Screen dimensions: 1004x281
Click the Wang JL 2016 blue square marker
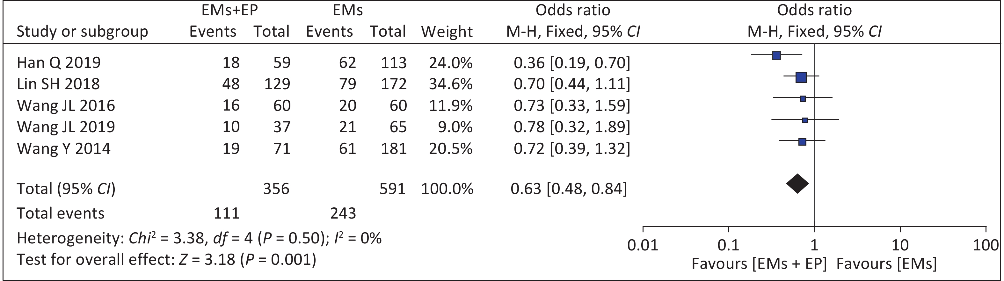[x=803, y=99]
